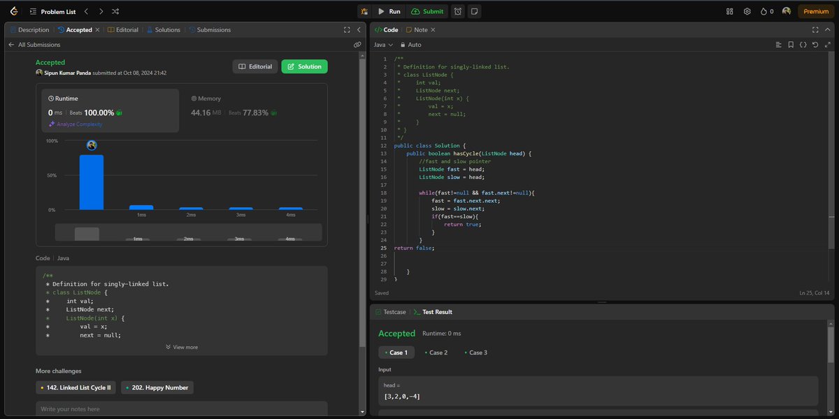The image size is (839, 419).
Task: Switch to the Description tab
Action: coord(30,30)
